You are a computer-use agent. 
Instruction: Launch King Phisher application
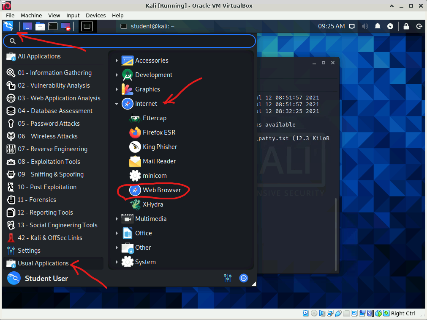(x=153, y=147)
